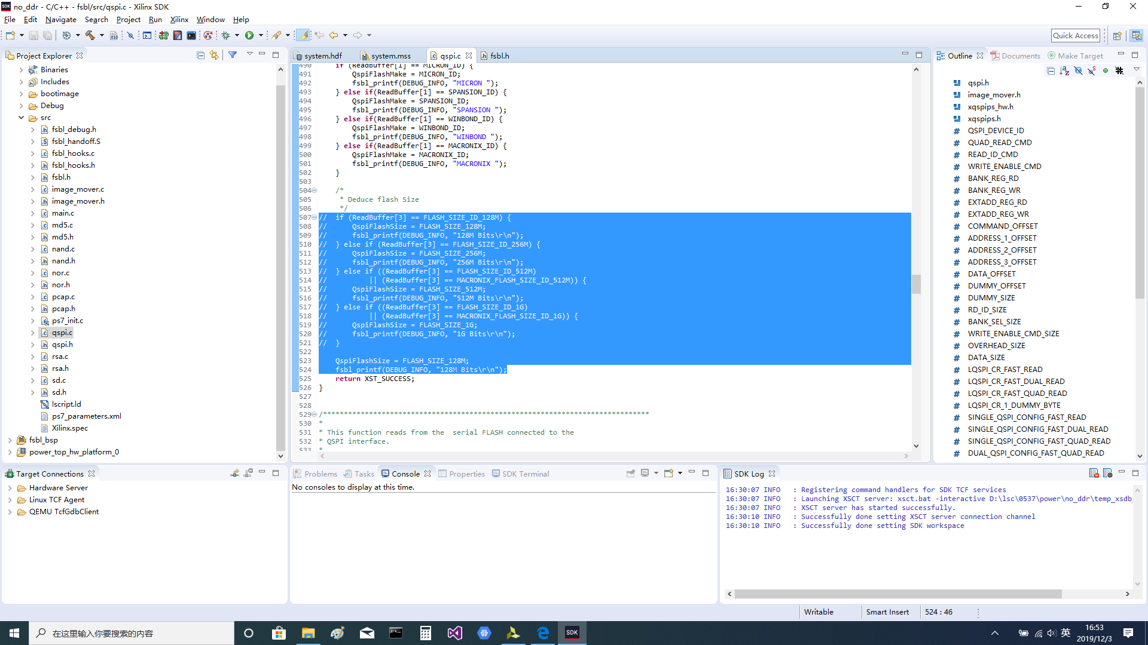Click the Build hammer icon
1148x645 pixels.
point(90,35)
